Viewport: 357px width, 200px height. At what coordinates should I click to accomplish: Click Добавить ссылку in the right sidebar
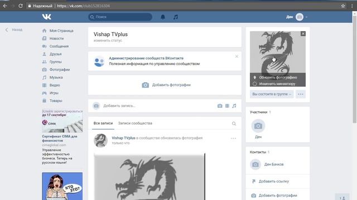(x=274, y=182)
